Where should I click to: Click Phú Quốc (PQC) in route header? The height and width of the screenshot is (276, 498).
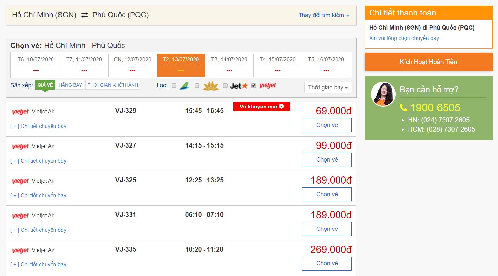coord(121,15)
